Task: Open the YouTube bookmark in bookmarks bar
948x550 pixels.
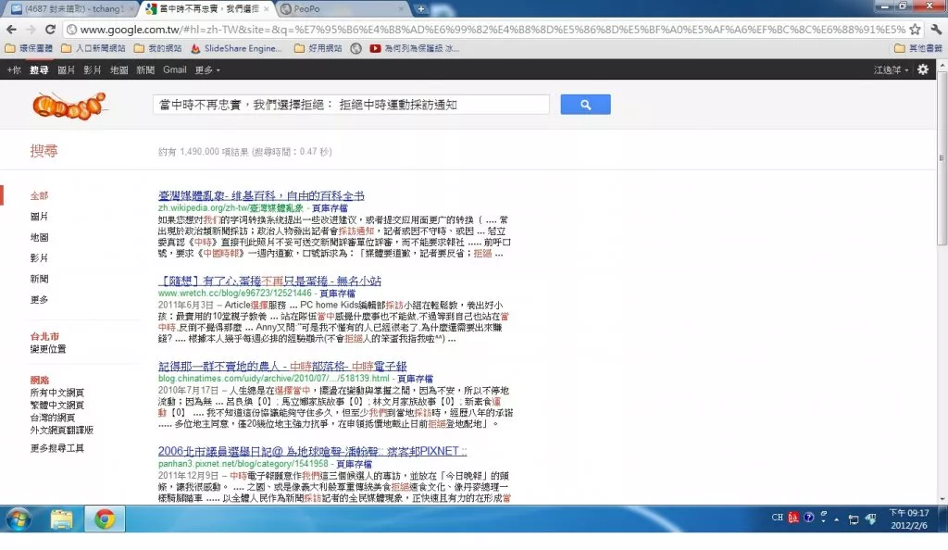Action: pyautogui.click(x=415, y=48)
